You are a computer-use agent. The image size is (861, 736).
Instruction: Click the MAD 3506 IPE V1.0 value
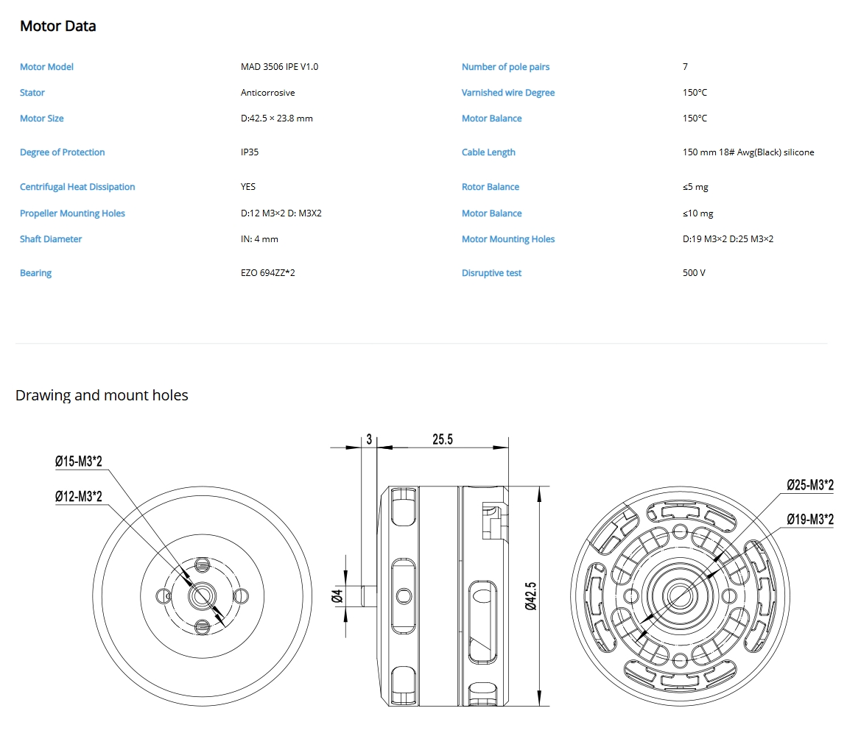[279, 67]
